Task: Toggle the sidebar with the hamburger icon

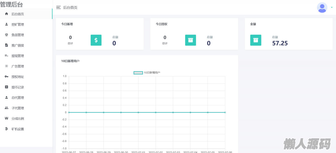Action: [59, 8]
